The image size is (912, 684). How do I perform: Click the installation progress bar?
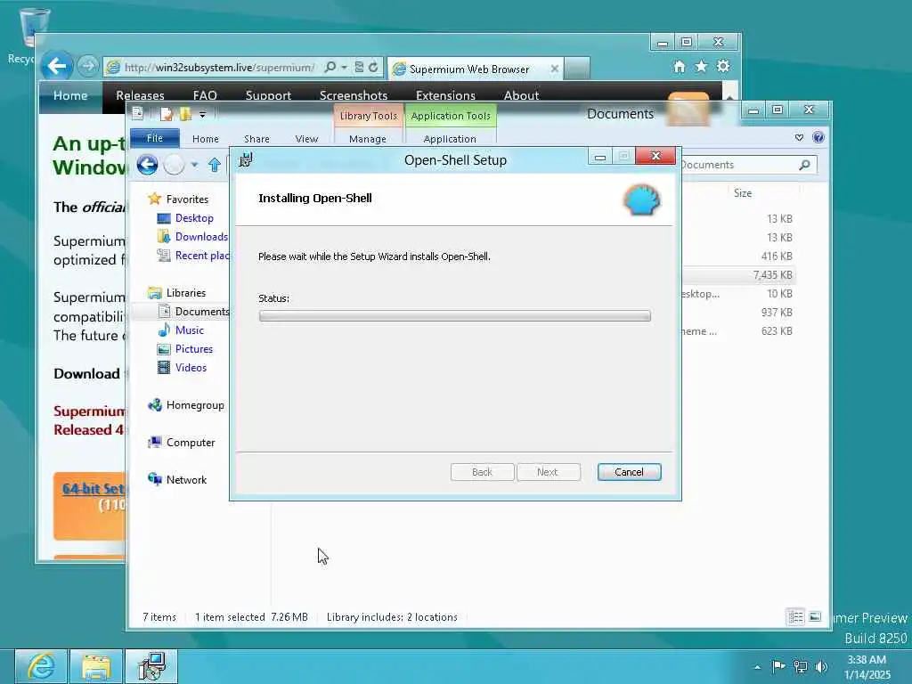tap(455, 316)
